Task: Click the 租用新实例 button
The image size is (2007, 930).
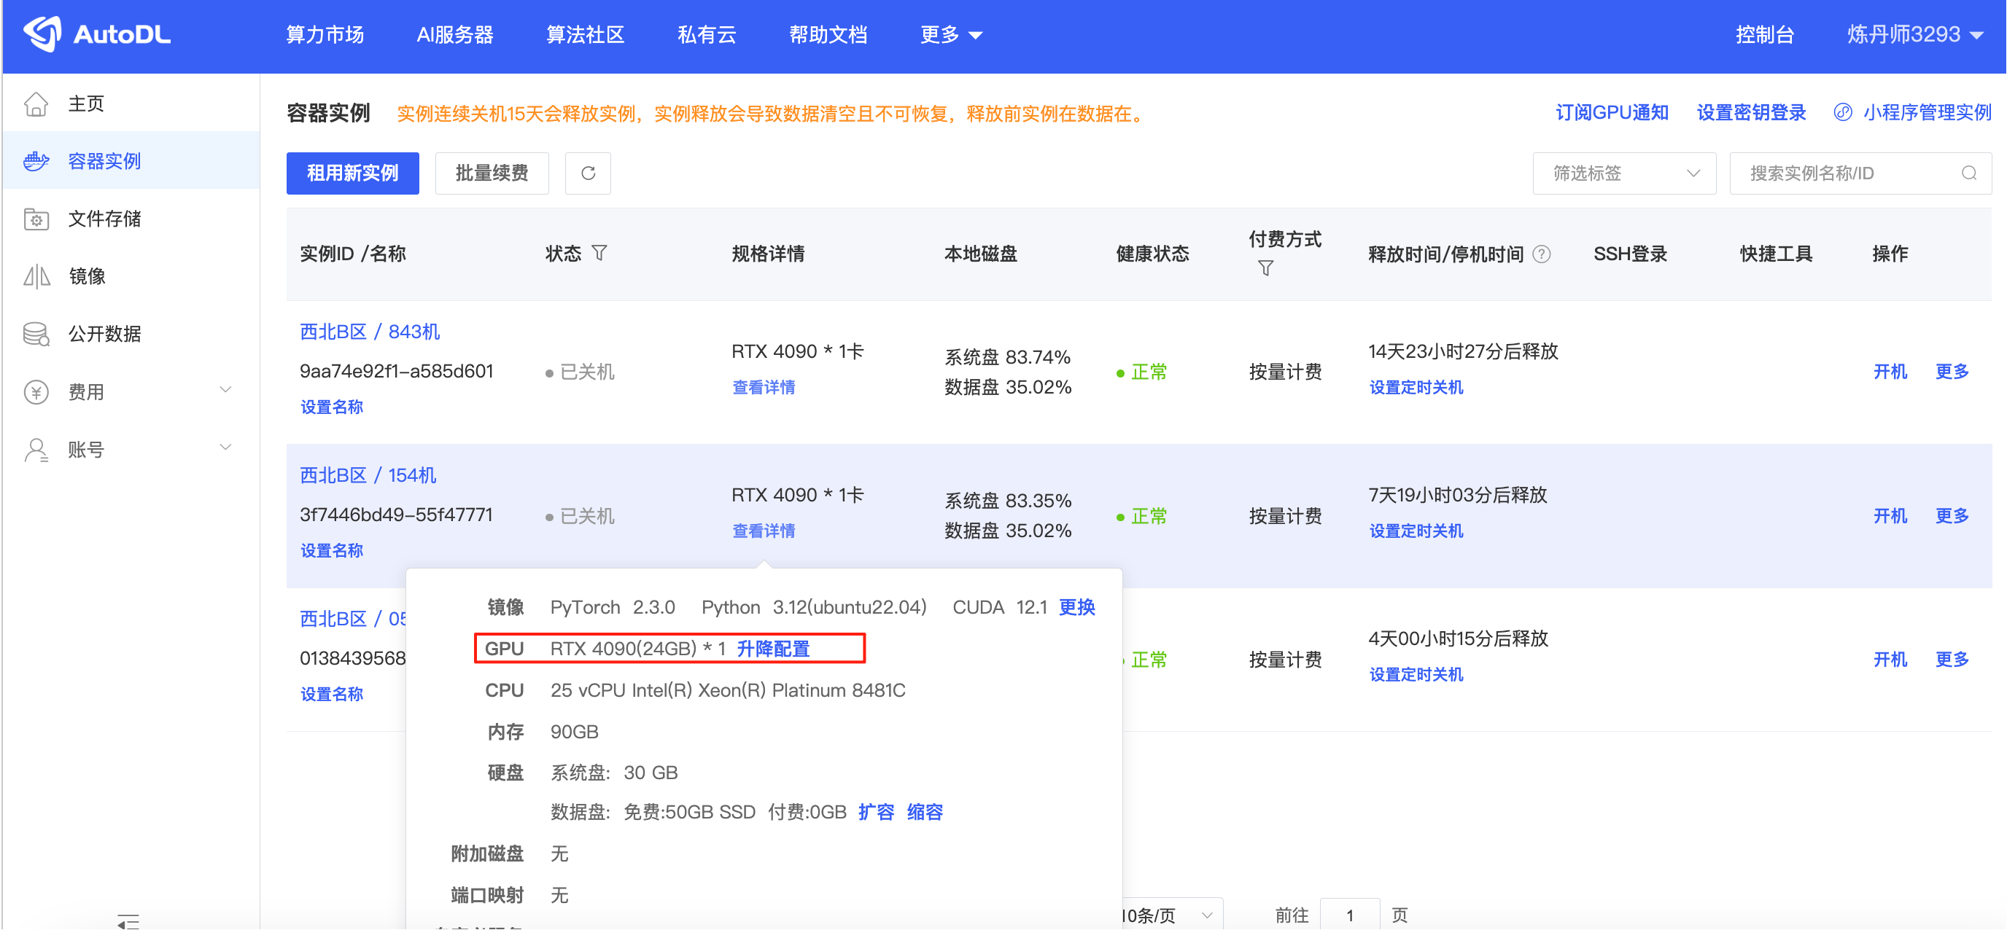Action: tap(353, 173)
